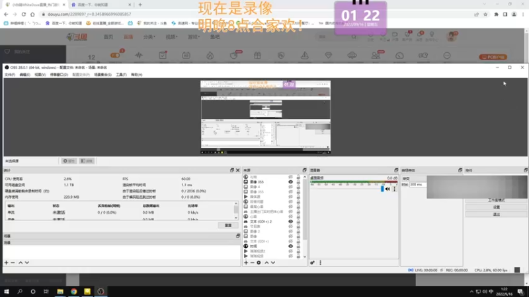Click Chrome back arrow button
529x297 pixels.
click(6, 14)
